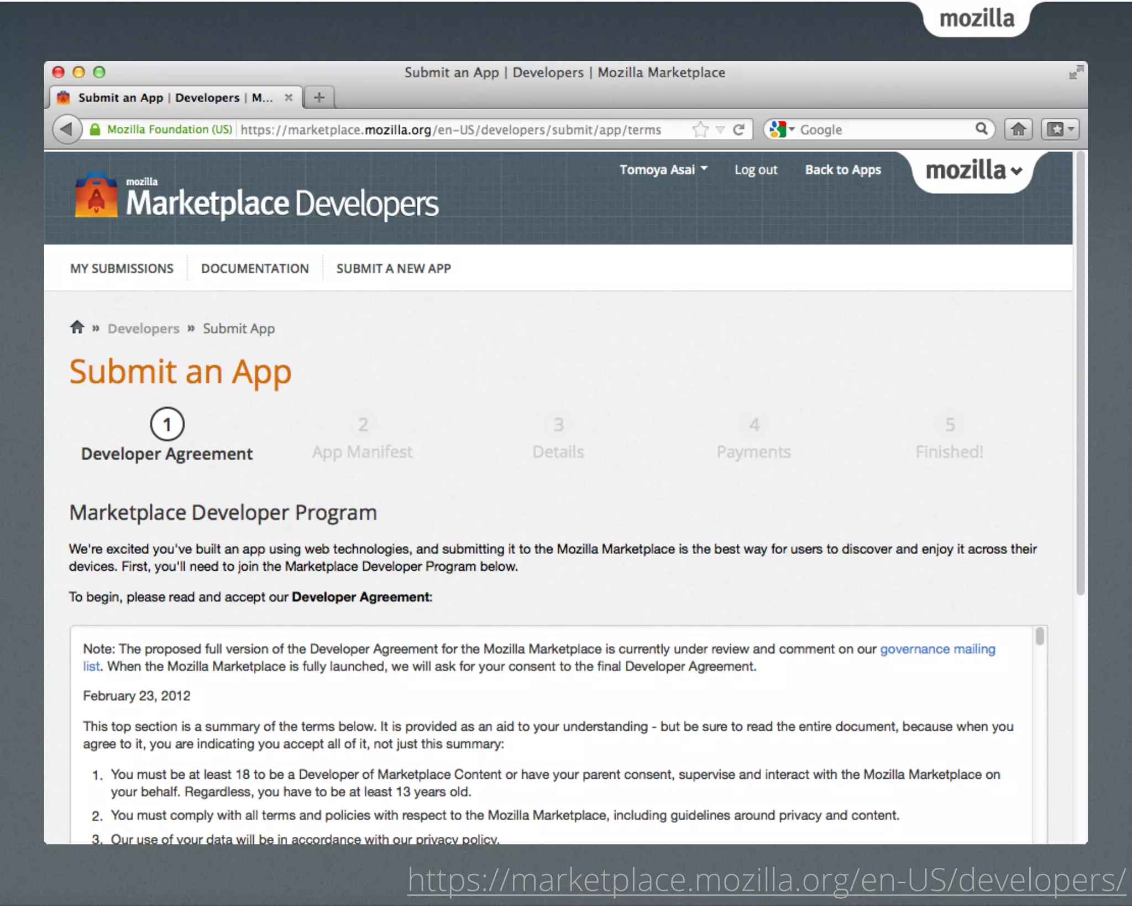Image resolution: width=1132 pixels, height=906 pixels.
Task: Click the fullscreen arrows icon in title bar
Action: coord(1076,72)
